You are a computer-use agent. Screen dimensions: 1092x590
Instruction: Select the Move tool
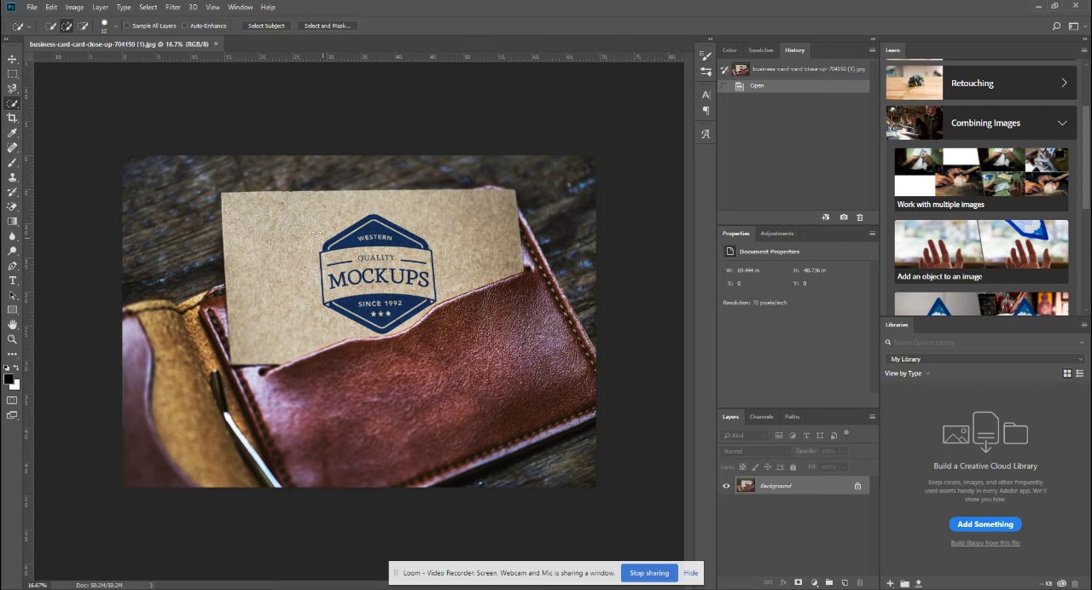[12, 59]
